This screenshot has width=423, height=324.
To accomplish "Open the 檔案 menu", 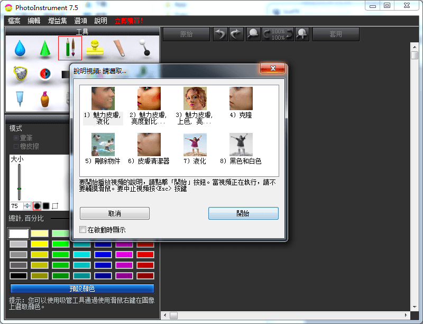I will (x=14, y=21).
